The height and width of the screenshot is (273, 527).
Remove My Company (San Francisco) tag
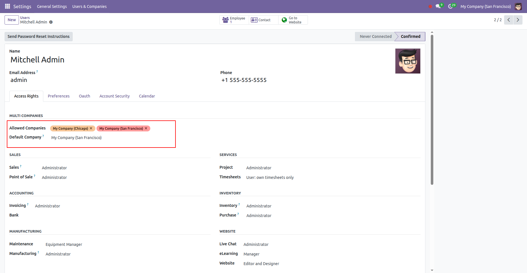(146, 128)
